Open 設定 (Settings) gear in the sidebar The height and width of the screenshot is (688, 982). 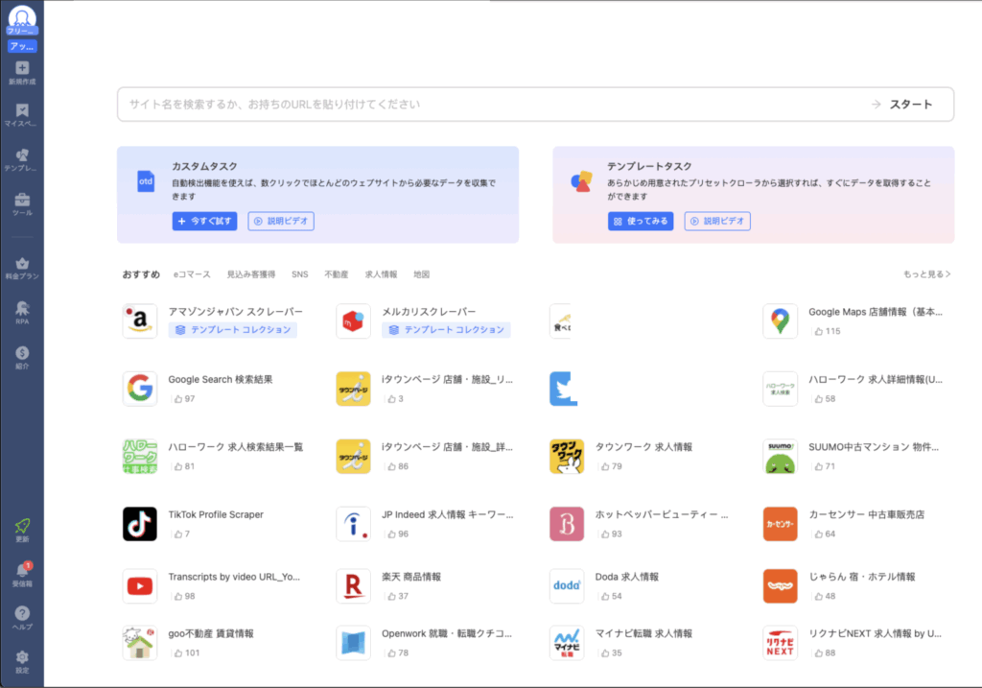coord(22,658)
